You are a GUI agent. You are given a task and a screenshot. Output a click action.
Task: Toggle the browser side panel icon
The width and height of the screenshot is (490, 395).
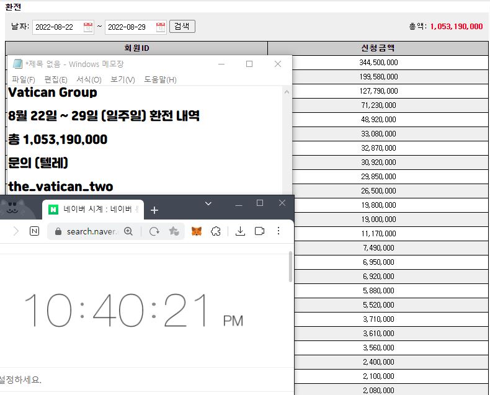(260, 231)
